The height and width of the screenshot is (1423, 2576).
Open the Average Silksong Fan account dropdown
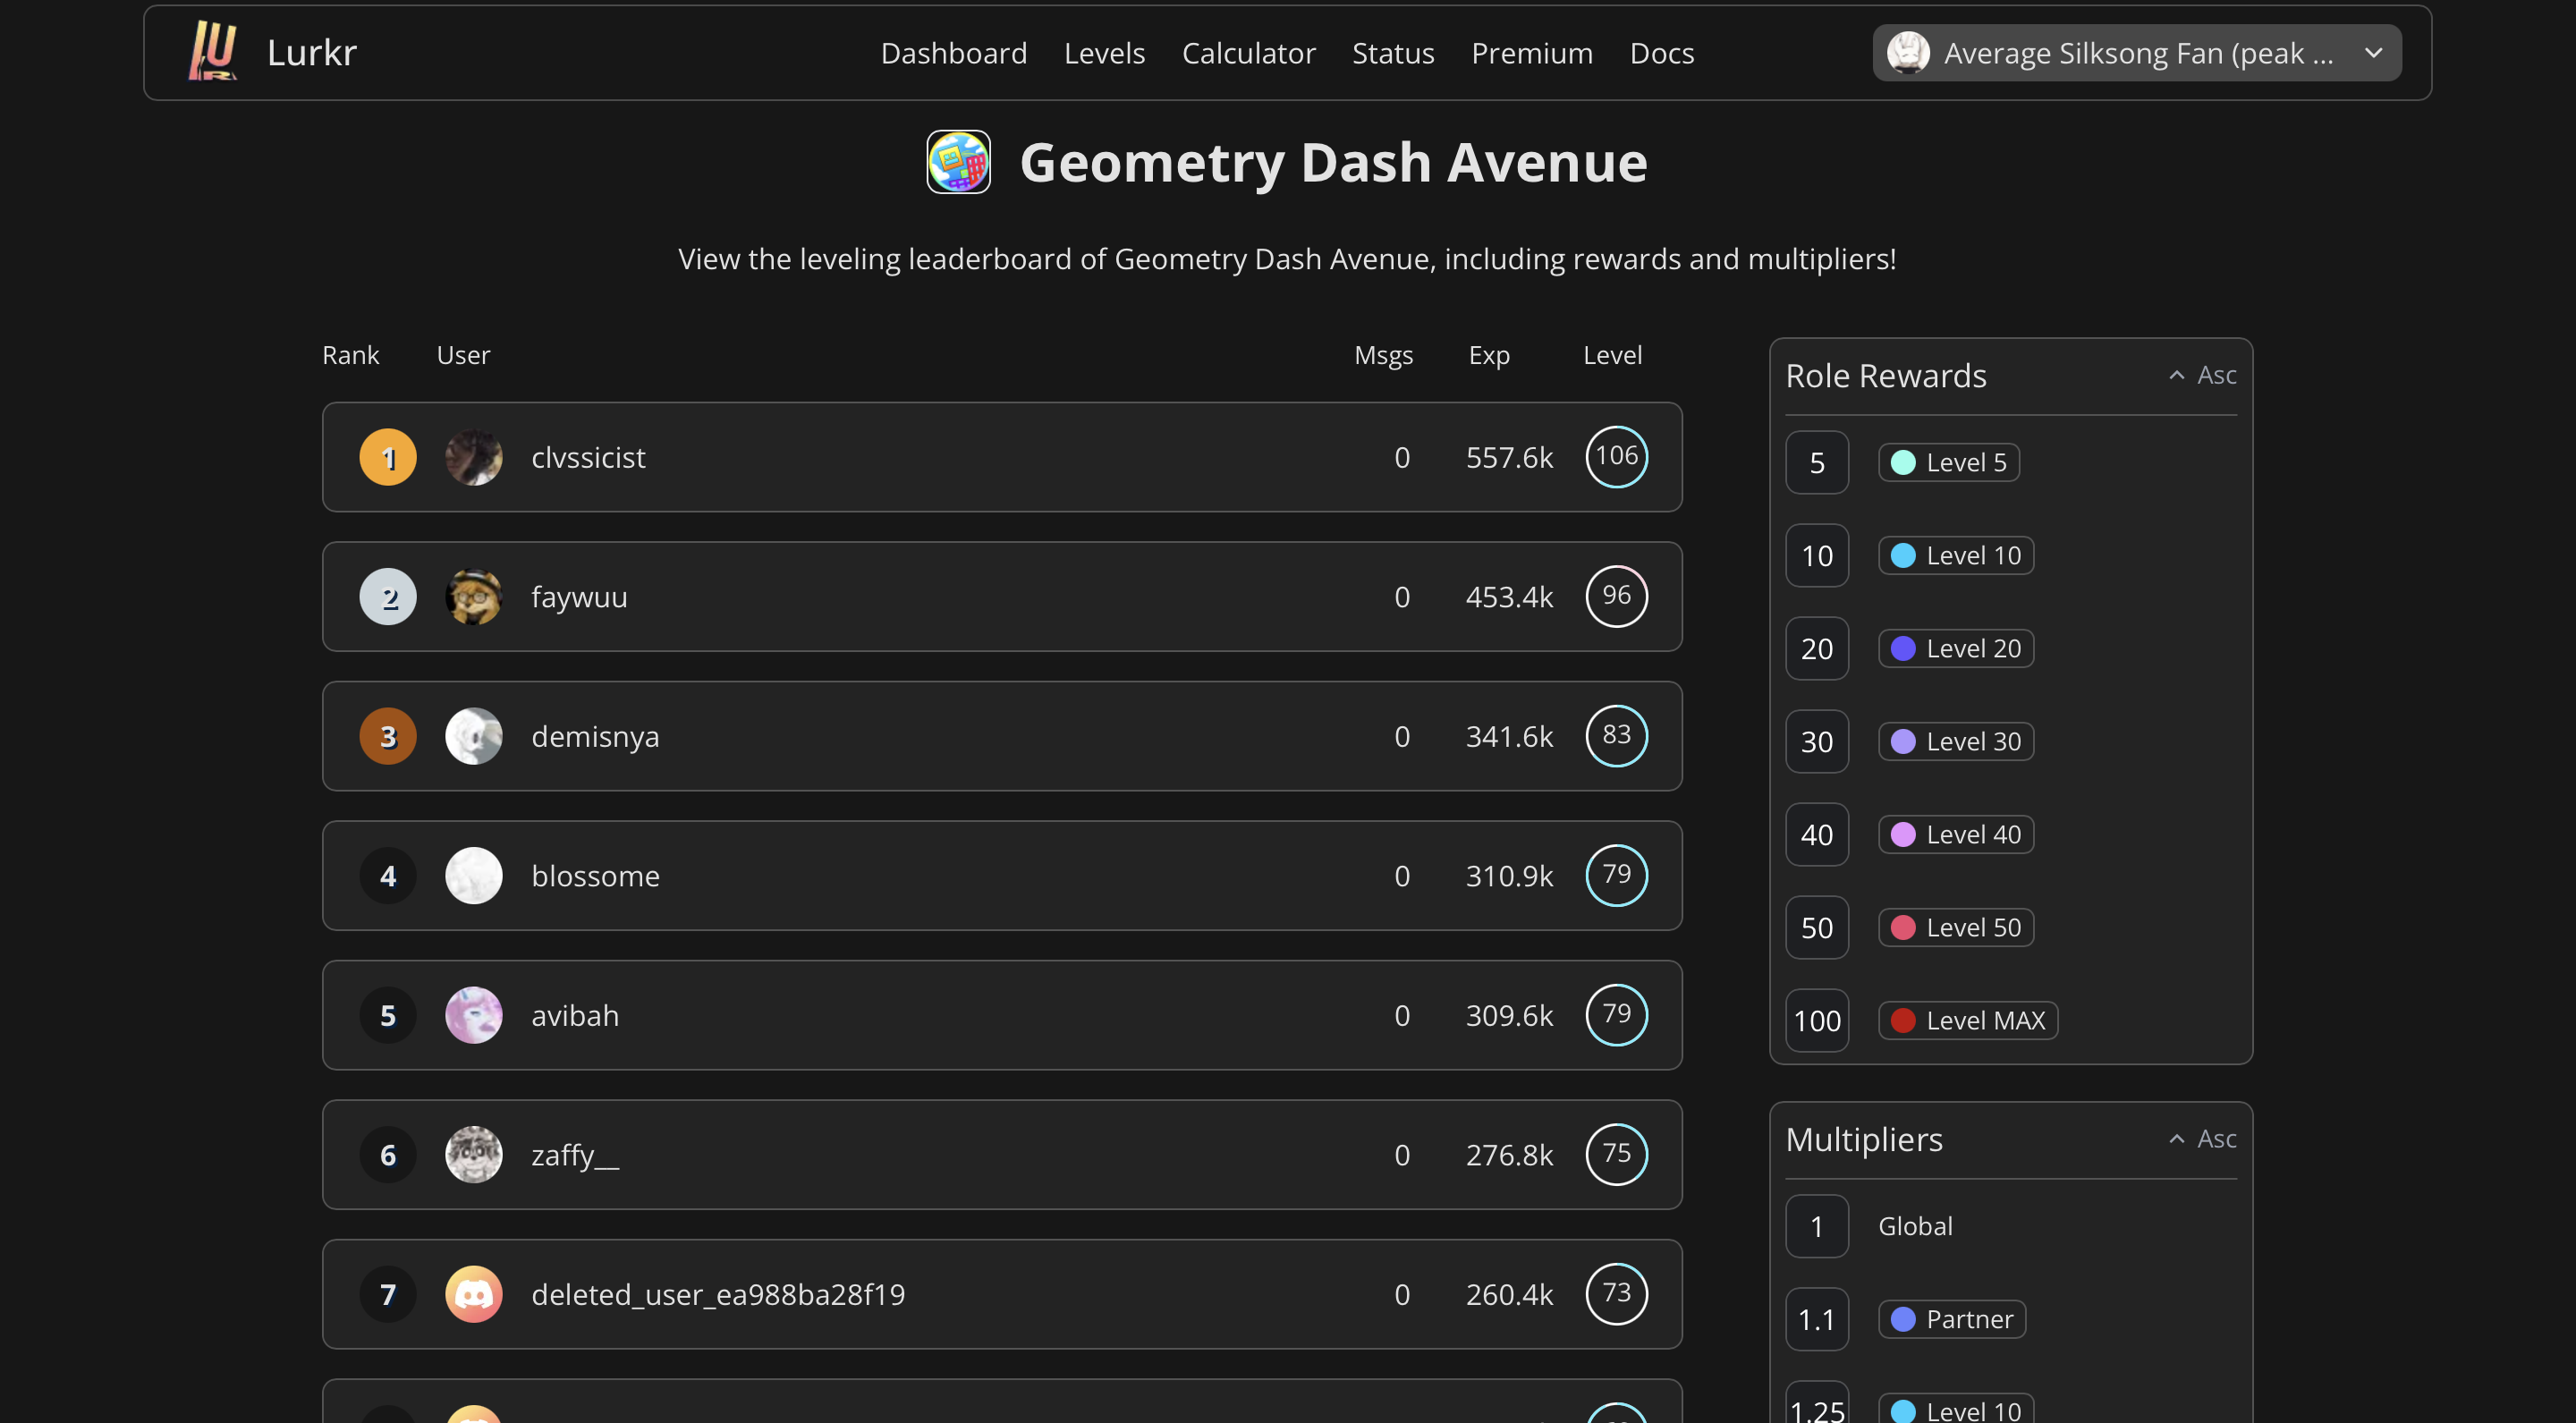coord(2136,53)
